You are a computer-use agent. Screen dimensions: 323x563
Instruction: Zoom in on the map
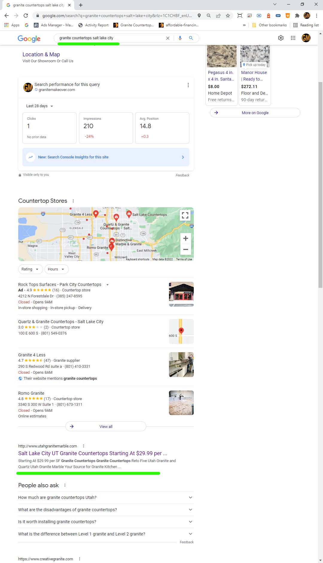(x=186, y=238)
